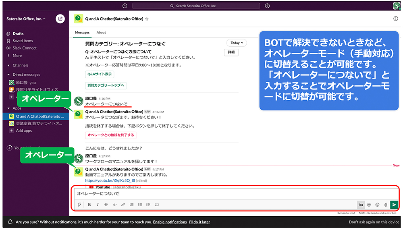Click Don't ask again on this device

(374, 222)
